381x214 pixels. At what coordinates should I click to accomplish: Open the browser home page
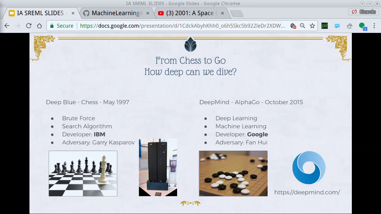point(39,26)
